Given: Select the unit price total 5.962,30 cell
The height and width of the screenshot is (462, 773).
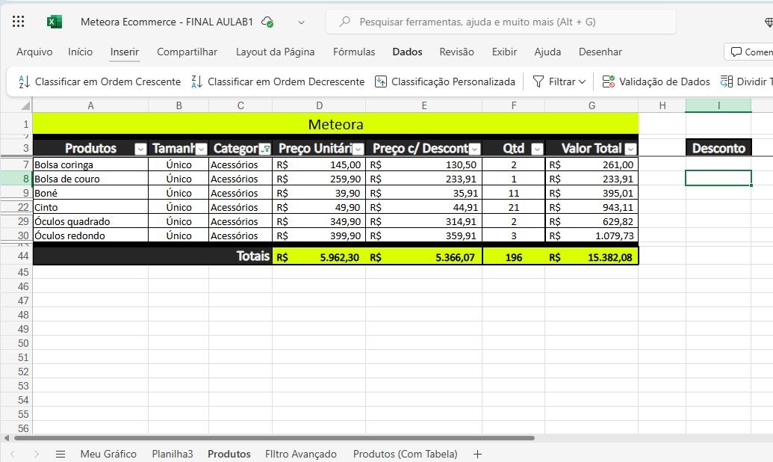Looking at the screenshot, I should pyautogui.click(x=319, y=256).
